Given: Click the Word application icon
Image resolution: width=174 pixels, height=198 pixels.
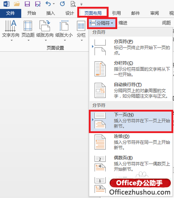Looking at the screenshot, I should [x=6, y=4].
